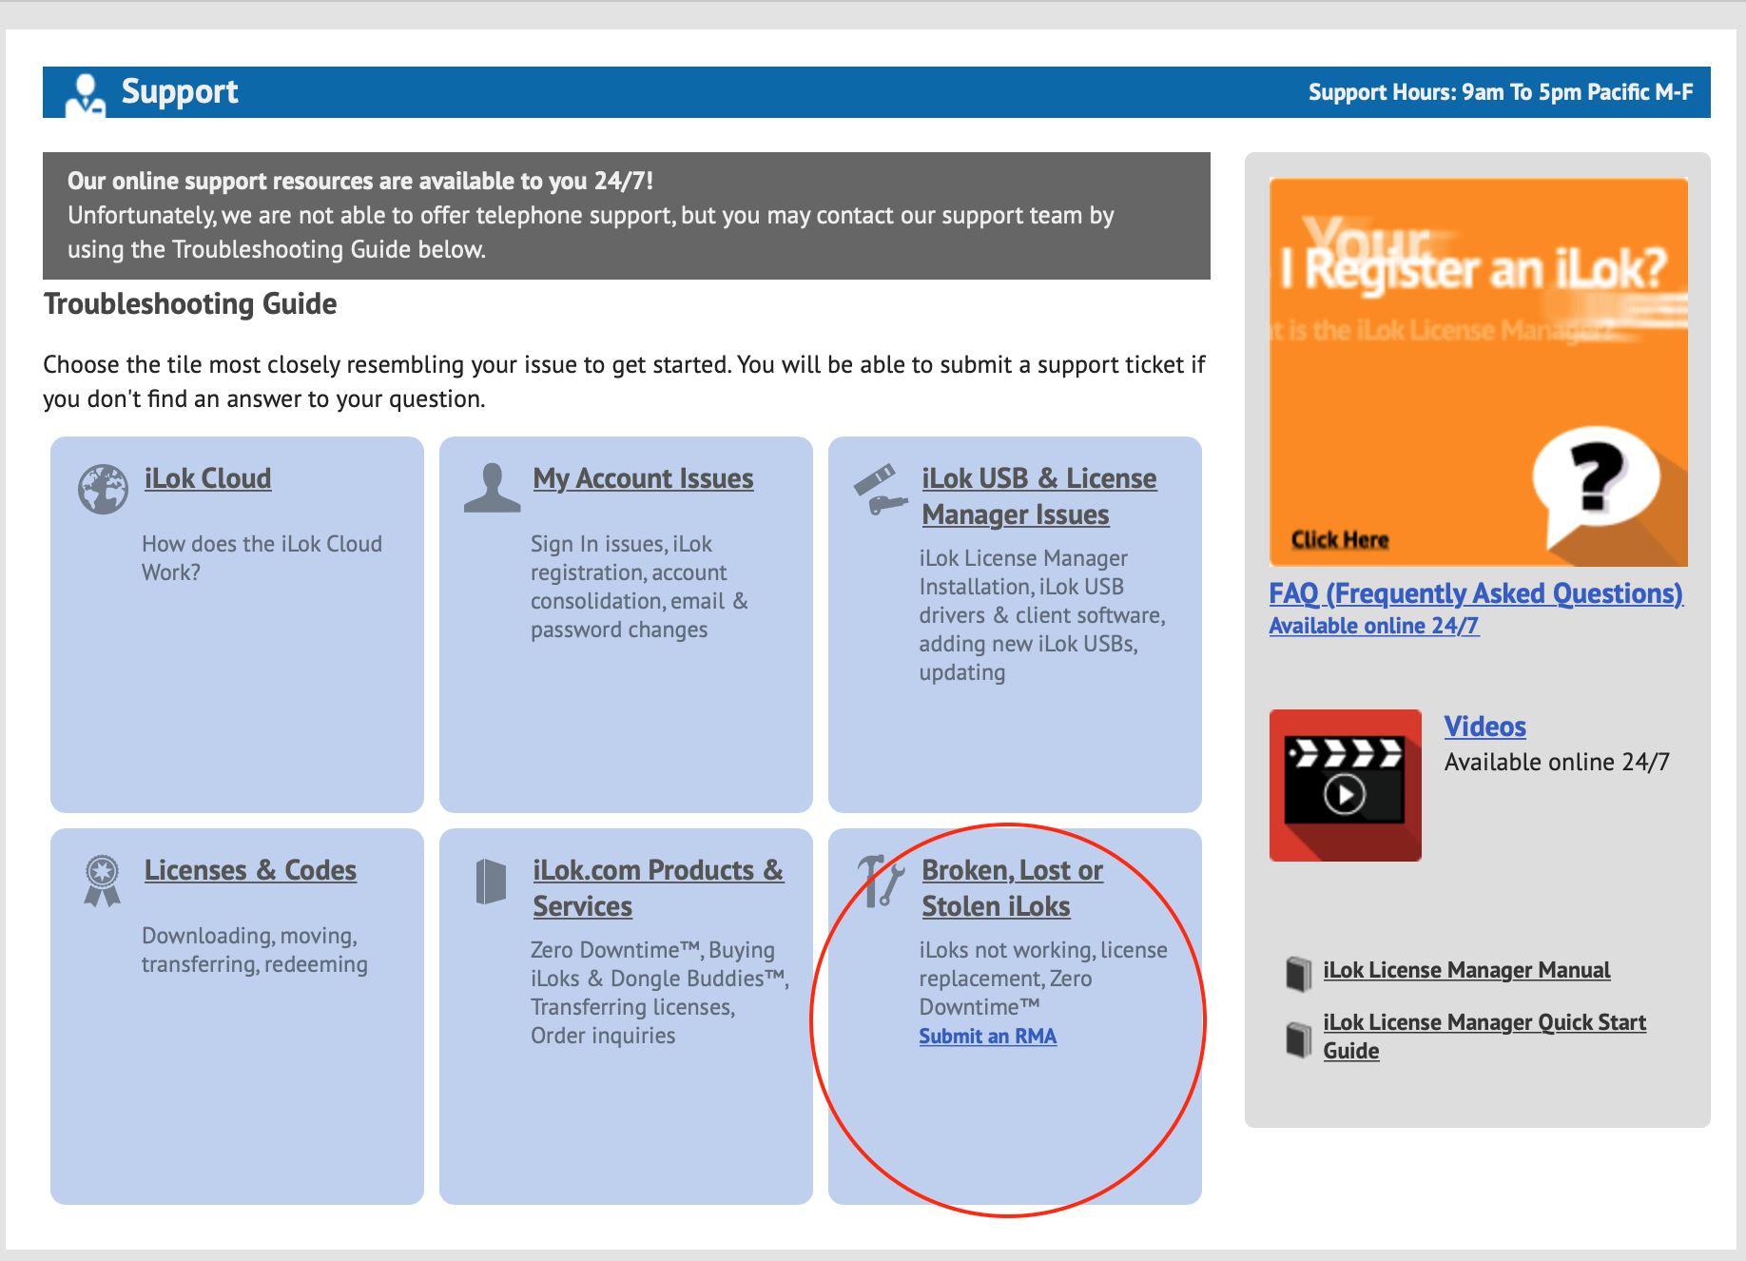Click the Submit an RMA link
1746x1261 pixels.
[987, 1036]
